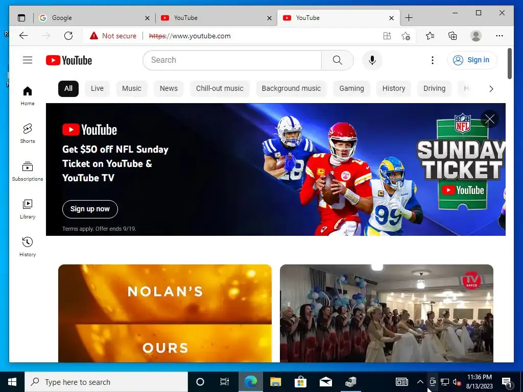Screen dimensions: 523x392
Task: Open the apps available icon in address bar
Action: (x=387, y=36)
